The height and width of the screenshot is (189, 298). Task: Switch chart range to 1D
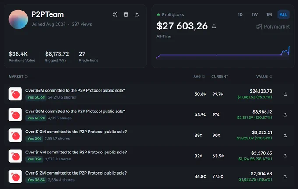coord(240,14)
